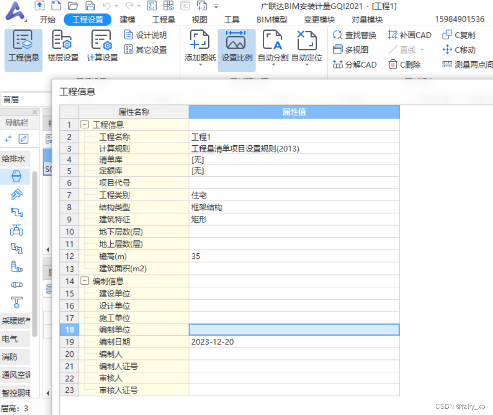Click C复制 copy tool

[x=458, y=35]
